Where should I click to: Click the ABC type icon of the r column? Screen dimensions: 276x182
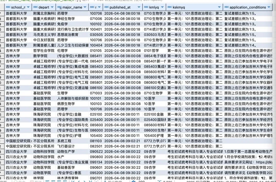coord(92,7)
